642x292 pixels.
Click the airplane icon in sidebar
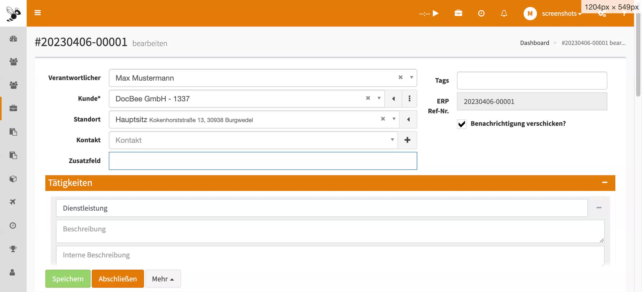coord(13,202)
